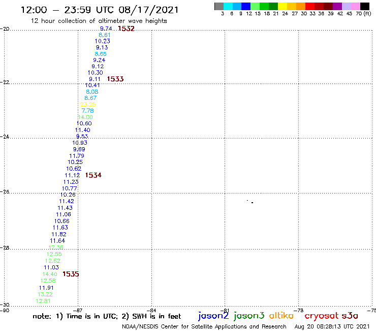Click the 8.61 wave height value

tap(105, 35)
